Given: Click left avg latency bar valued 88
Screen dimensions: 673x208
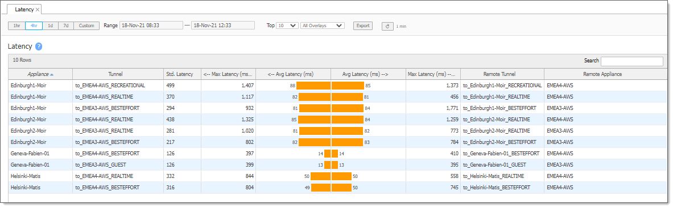Looking at the screenshot, I should [x=313, y=86].
